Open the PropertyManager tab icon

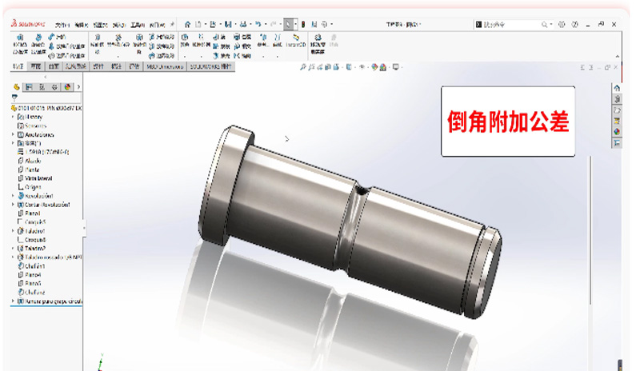(x=29, y=87)
